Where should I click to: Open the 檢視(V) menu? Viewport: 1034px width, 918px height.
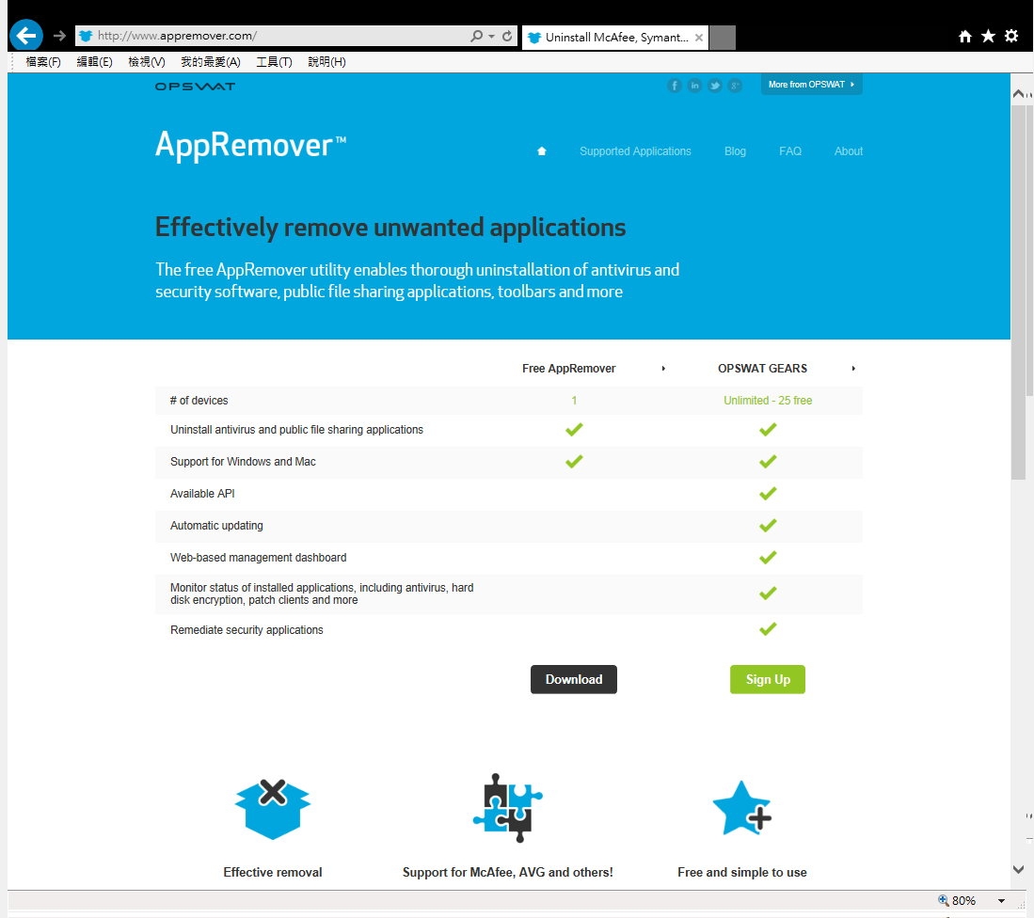[147, 62]
